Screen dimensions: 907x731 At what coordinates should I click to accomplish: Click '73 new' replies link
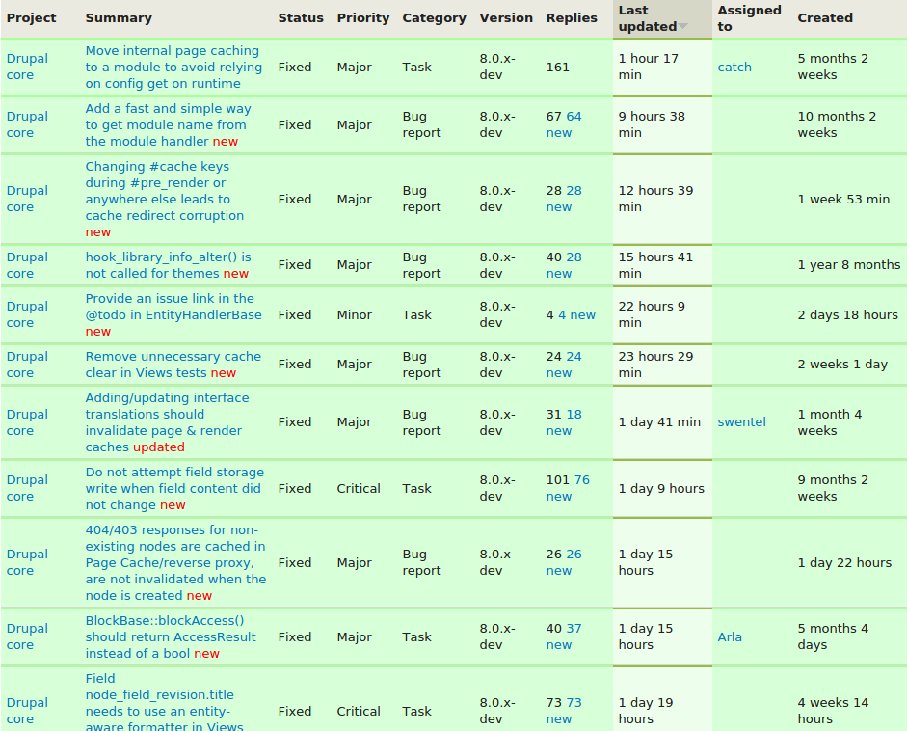tap(564, 711)
